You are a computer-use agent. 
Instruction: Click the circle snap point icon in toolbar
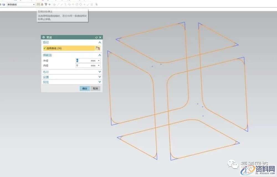pyautogui.click(x=77, y=4)
